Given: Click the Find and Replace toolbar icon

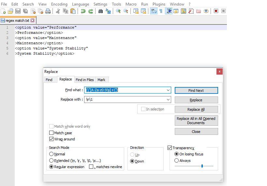Looking at the screenshot, I should point(108,11).
